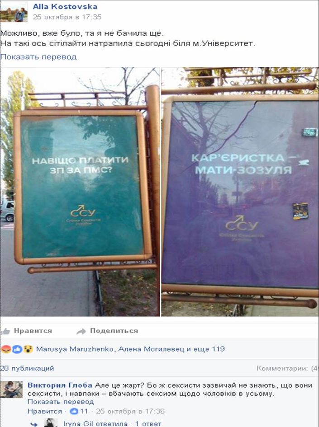Click the like counter icon showing 11
This screenshot has width=319, height=427.
click(x=74, y=411)
